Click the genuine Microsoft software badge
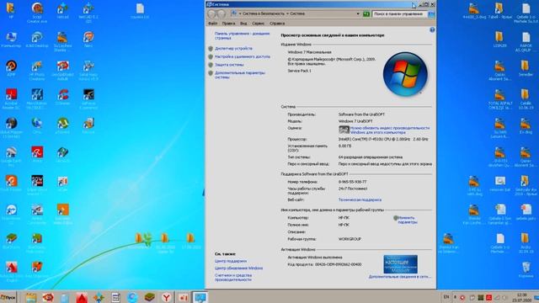Image resolution: width=539 pixels, height=303 pixels. tap(401, 264)
